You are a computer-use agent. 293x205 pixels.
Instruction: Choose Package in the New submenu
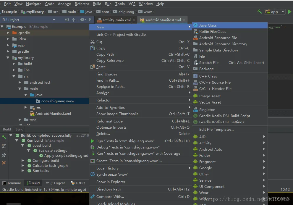(230, 69)
